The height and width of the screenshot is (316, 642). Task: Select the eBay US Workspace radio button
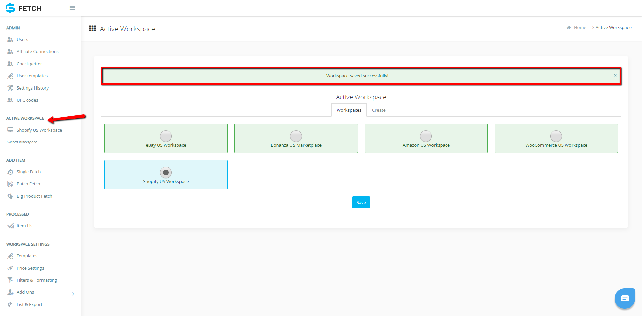pos(166,136)
